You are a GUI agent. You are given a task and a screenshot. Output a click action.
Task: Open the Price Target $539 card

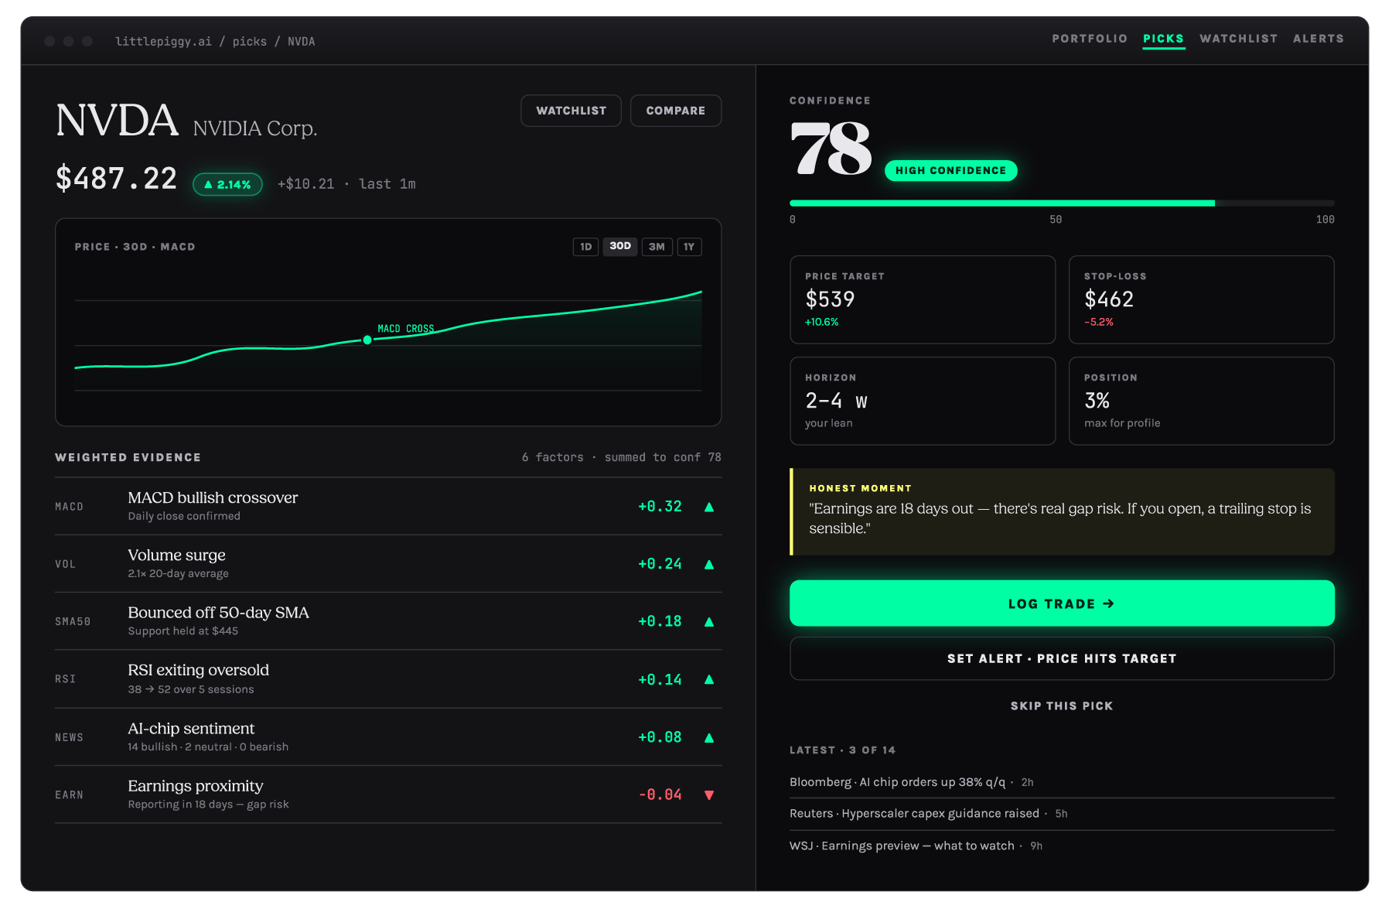923,299
